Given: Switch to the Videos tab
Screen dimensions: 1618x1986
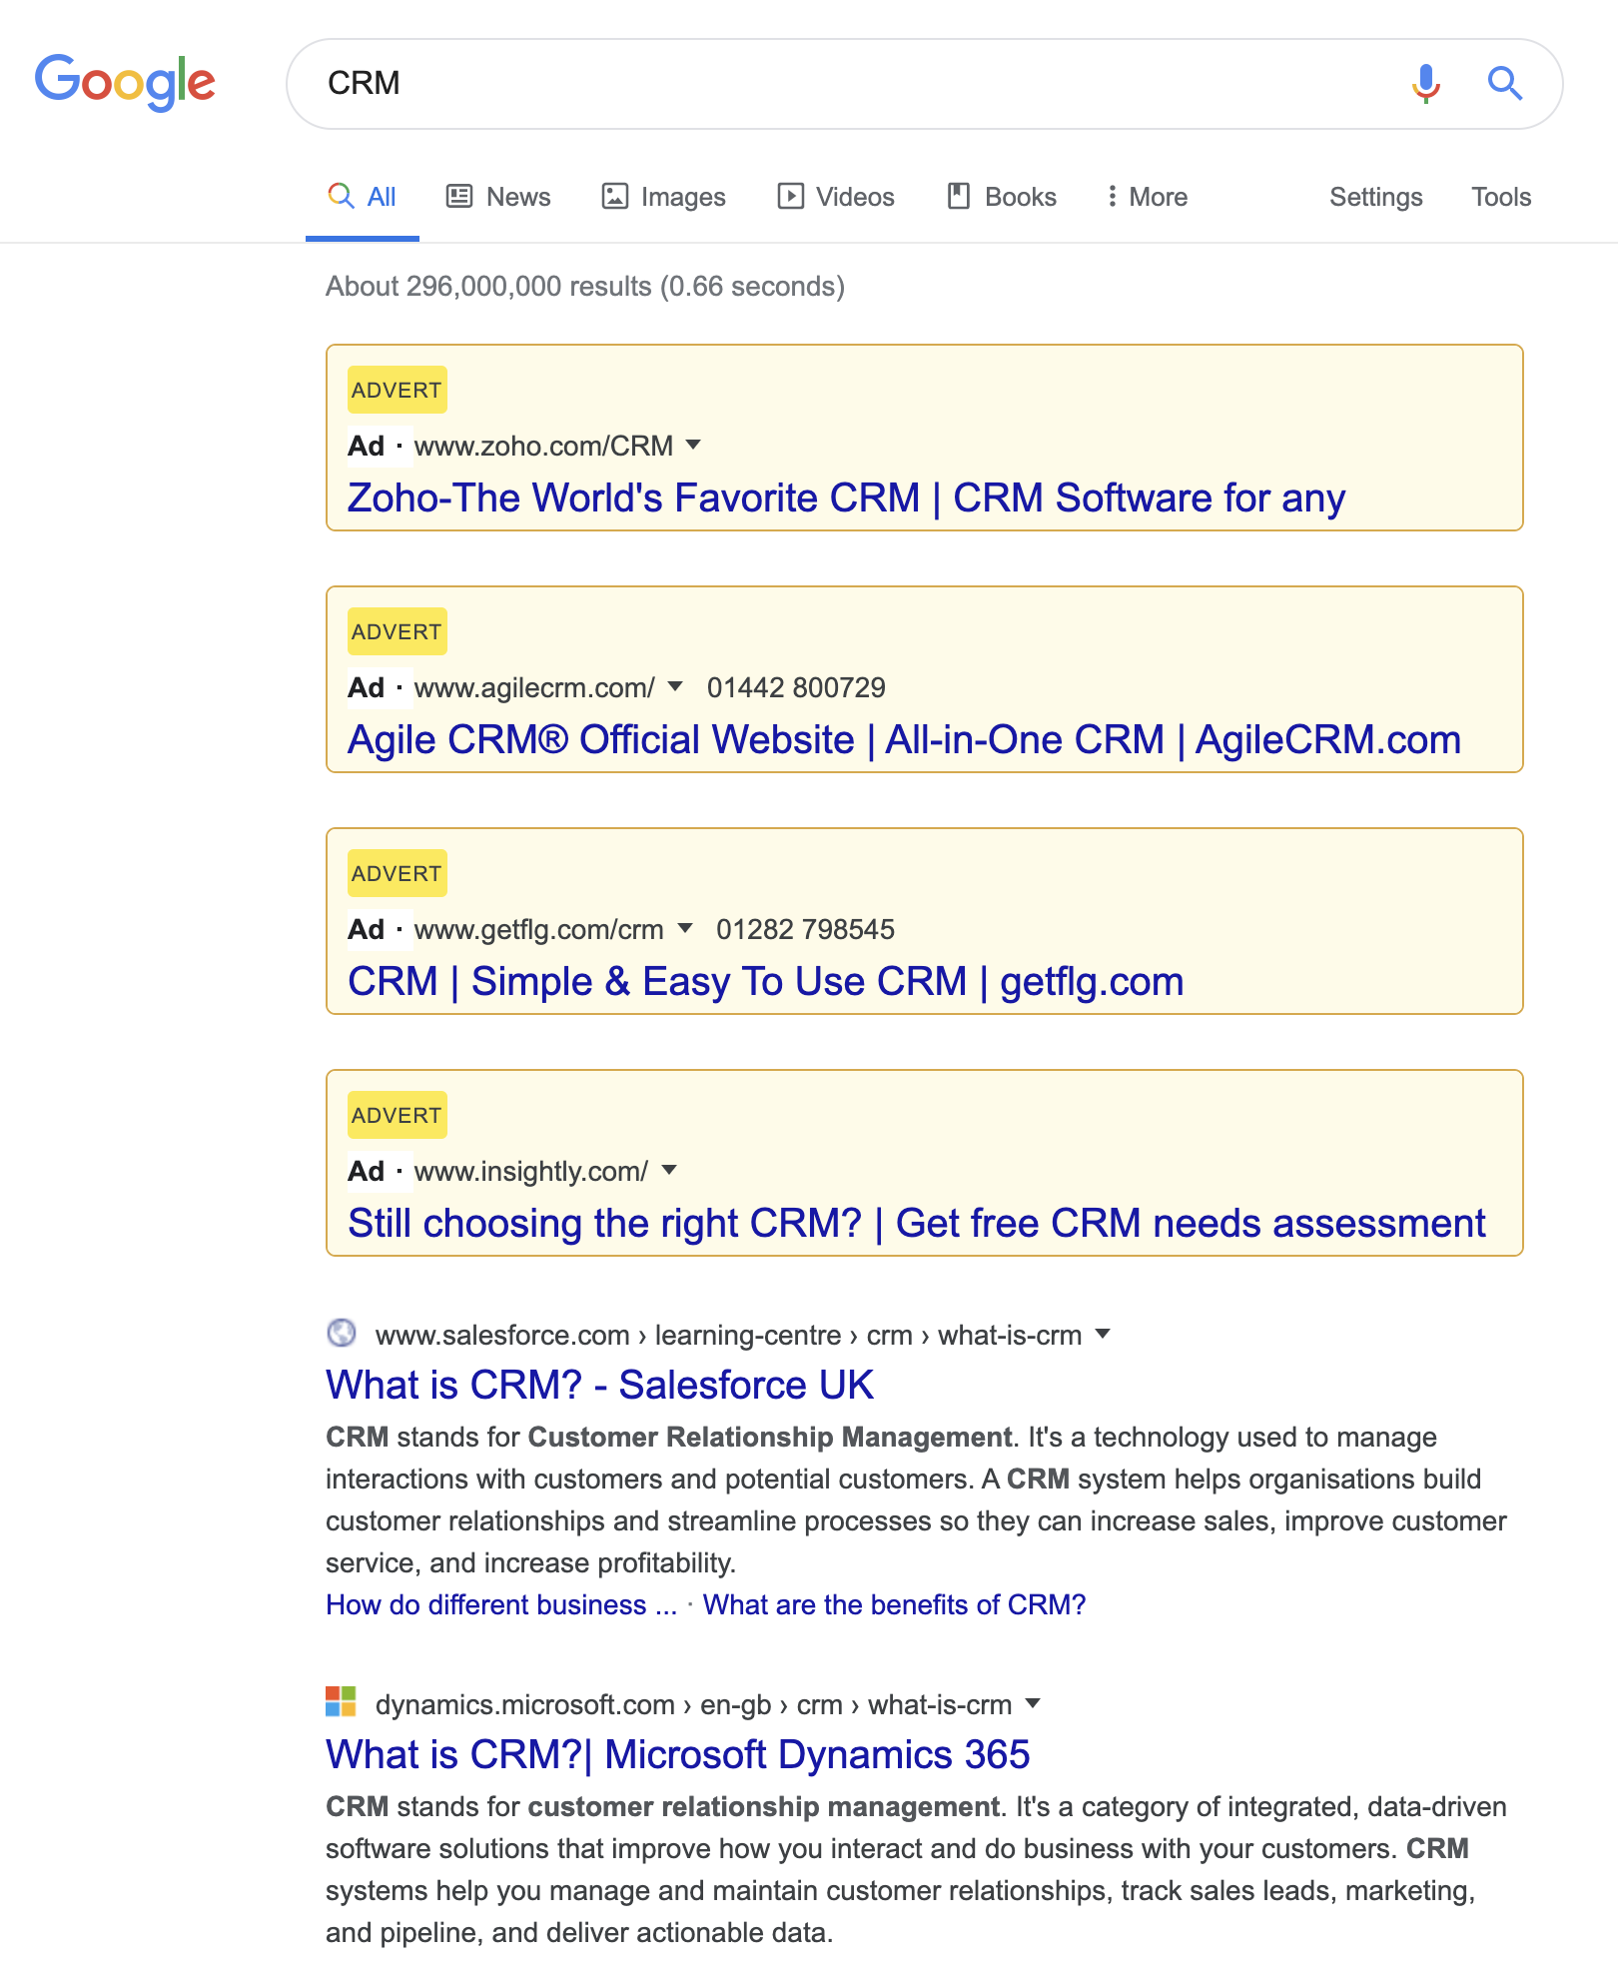Looking at the screenshot, I should click(836, 197).
